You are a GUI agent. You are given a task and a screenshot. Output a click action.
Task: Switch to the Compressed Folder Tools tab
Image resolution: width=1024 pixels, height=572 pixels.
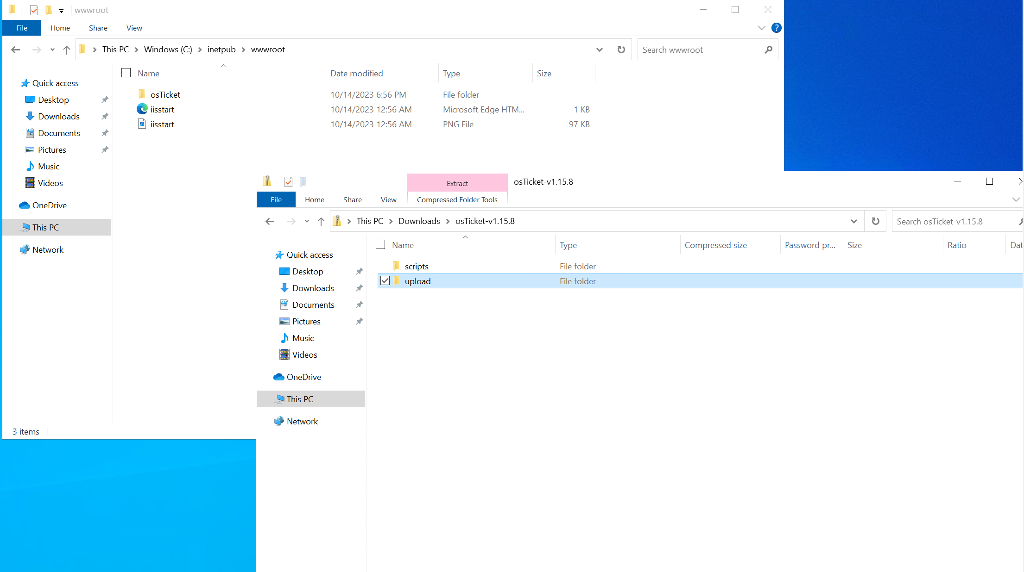(457, 199)
